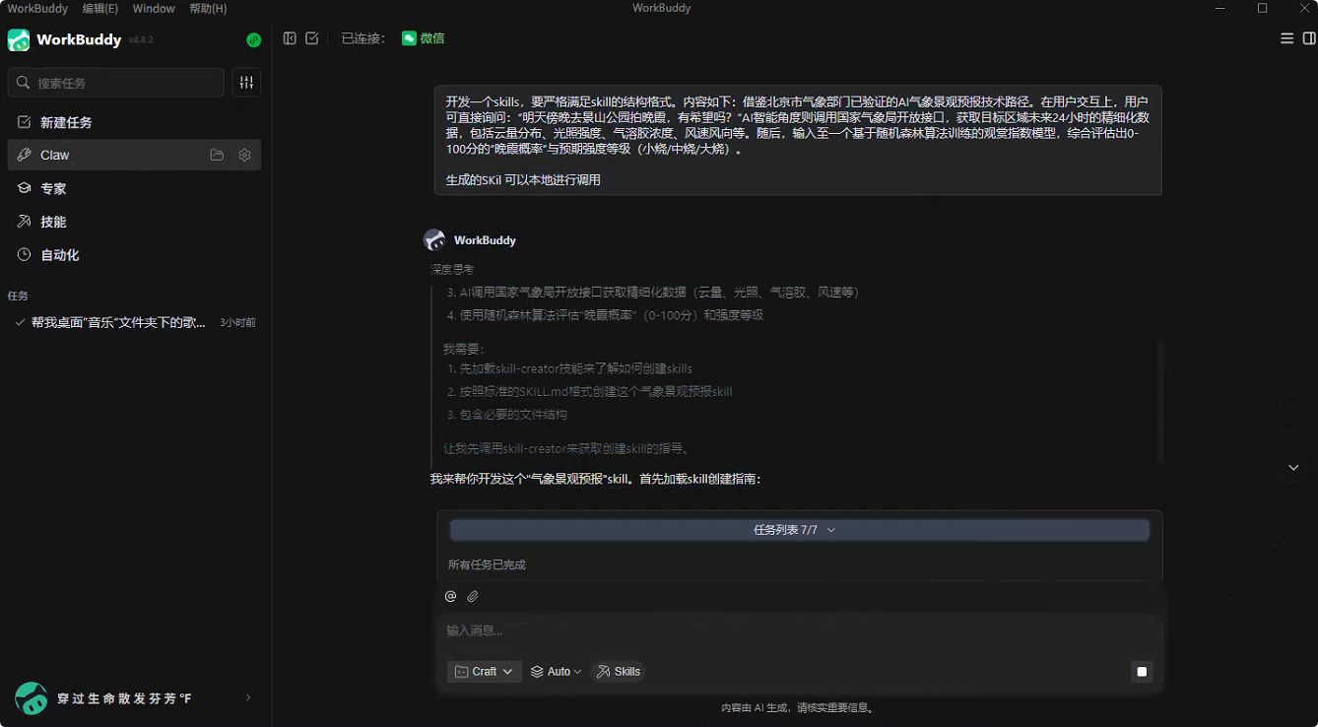The image size is (1318, 727).
Task: Expand the 任务列表 7/7 dropdown
Action: [x=799, y=530]
